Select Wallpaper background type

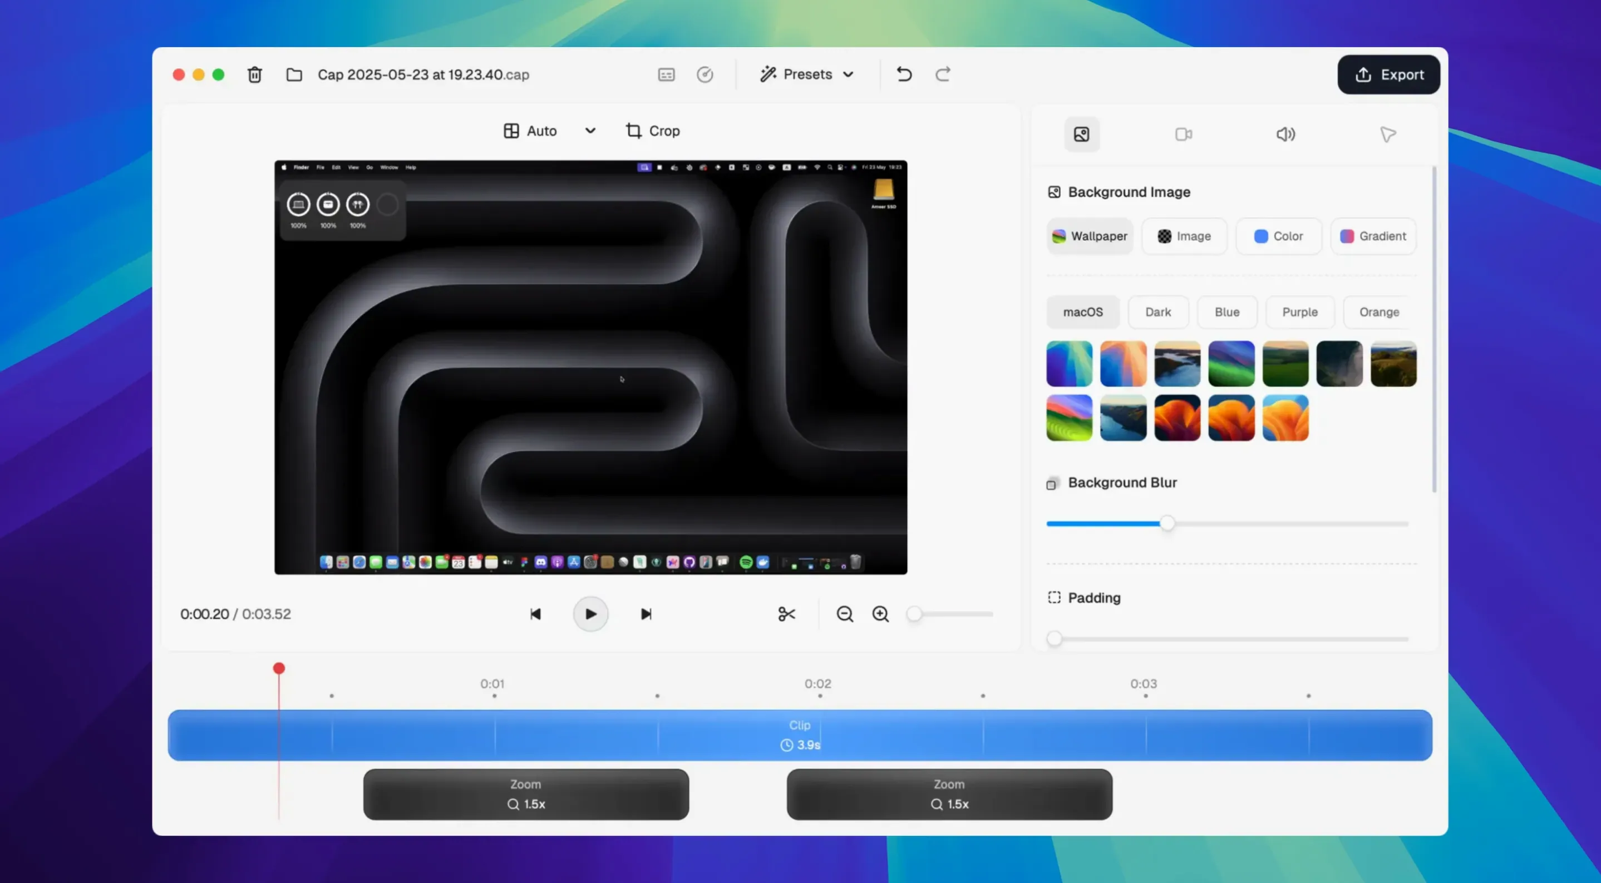click(1090, 236)
